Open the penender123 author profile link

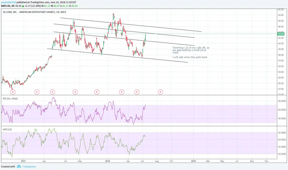click(8, 2)
